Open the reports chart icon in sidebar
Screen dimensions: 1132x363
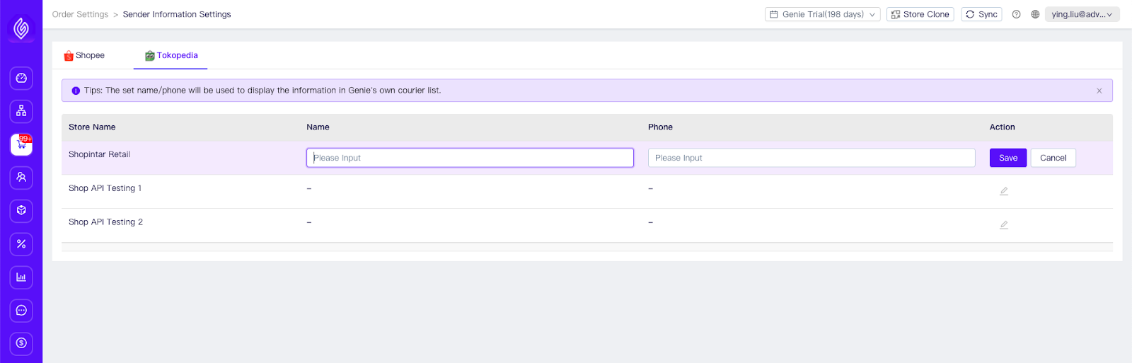21,277
